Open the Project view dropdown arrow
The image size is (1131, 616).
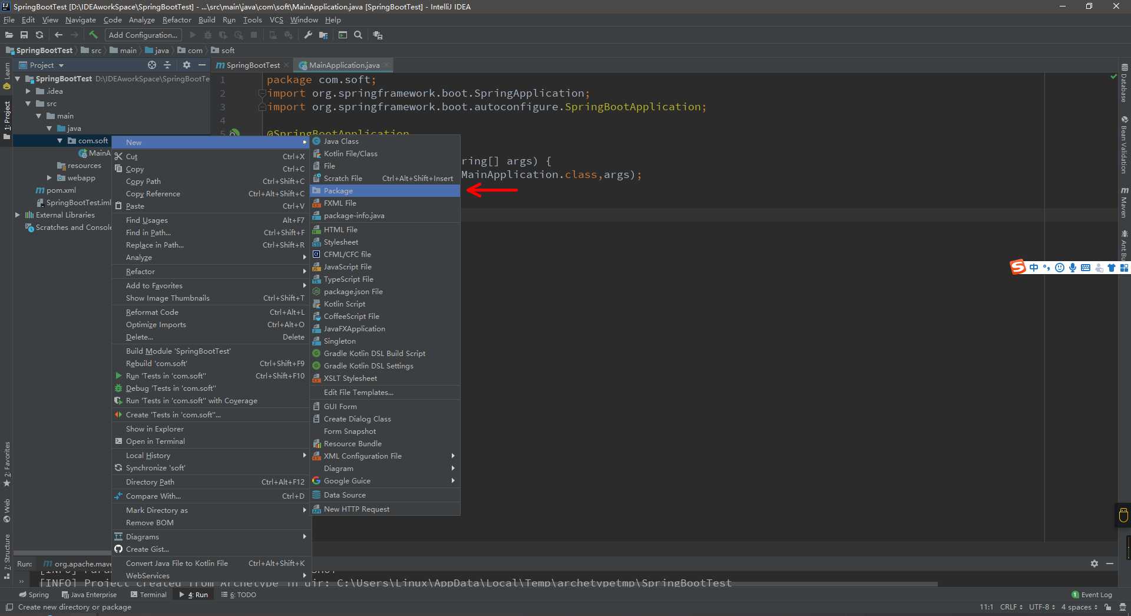(61, 65)
